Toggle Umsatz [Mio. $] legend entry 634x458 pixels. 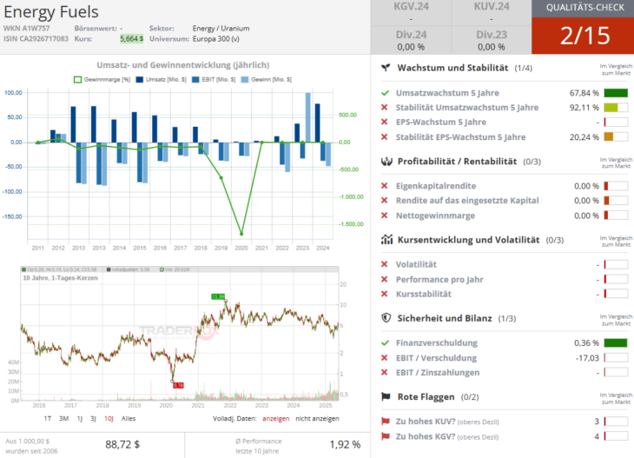pos(161,80)
